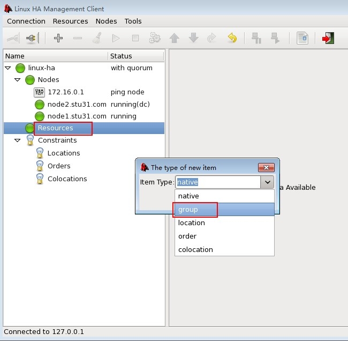Click the node active toolbar icon
This screenshot has height=341, width=348.
coord(275,38)
